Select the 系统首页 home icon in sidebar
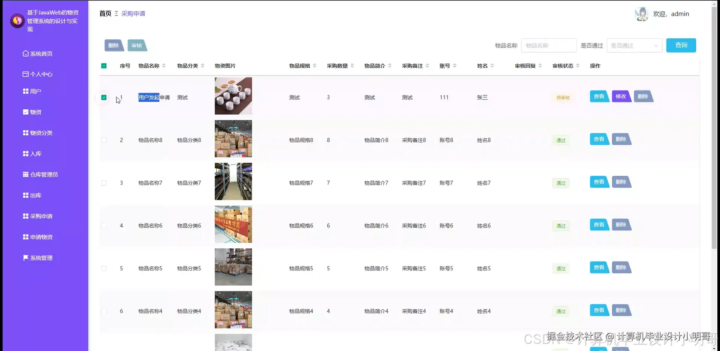The width and height of the screenshot is (720, 351). [x=25, y=53]
